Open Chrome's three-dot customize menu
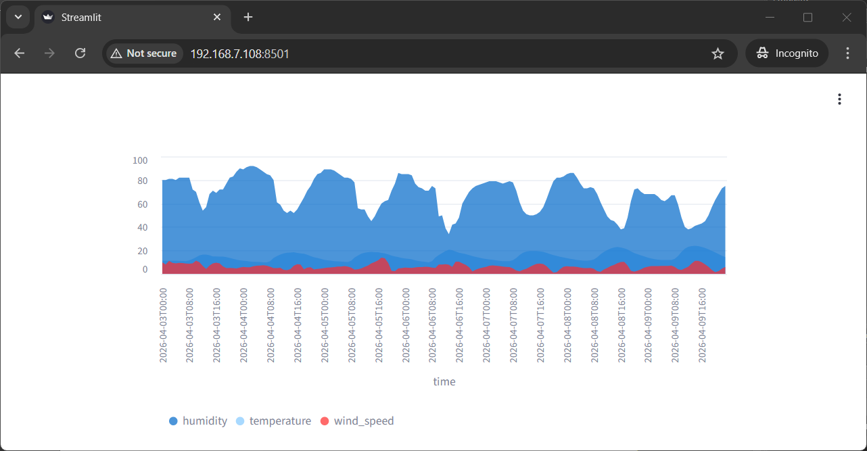 coord(847,53)
